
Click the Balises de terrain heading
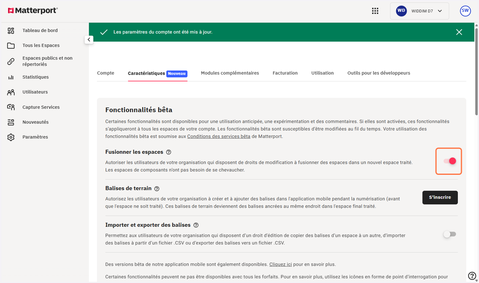[129, 188]
